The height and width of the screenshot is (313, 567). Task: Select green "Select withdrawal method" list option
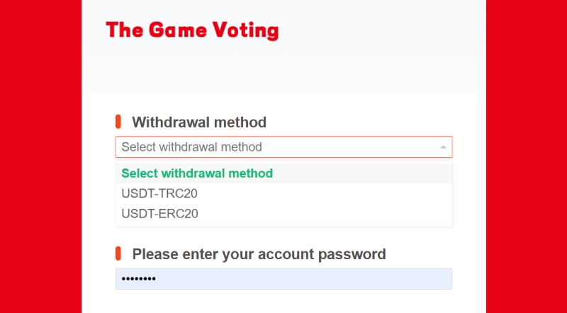pyautogui.click(x=197, y=173)
